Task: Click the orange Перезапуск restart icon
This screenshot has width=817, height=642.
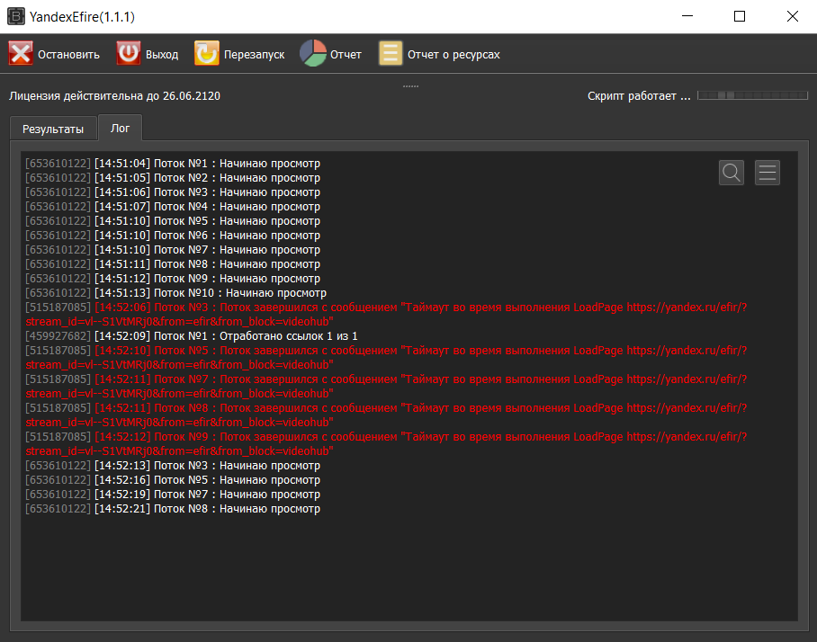Action: point(207,54)
